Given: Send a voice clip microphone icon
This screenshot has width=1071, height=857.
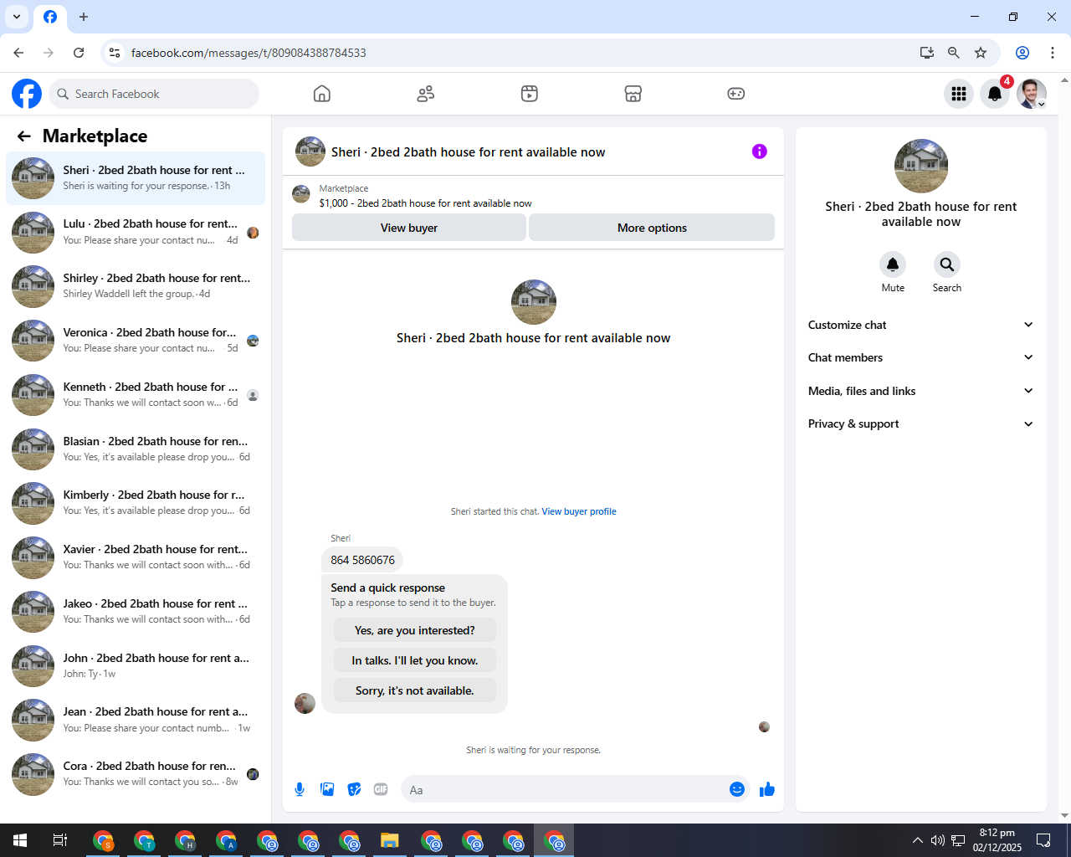Looking at the screenshot, I should click(x=300, y=789).
